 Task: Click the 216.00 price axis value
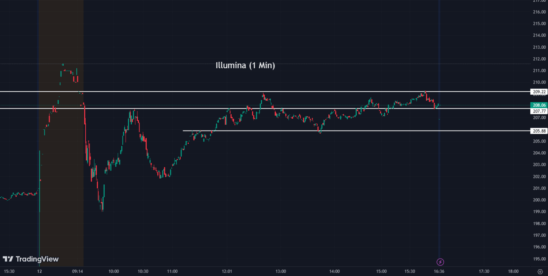click(540, 12)
